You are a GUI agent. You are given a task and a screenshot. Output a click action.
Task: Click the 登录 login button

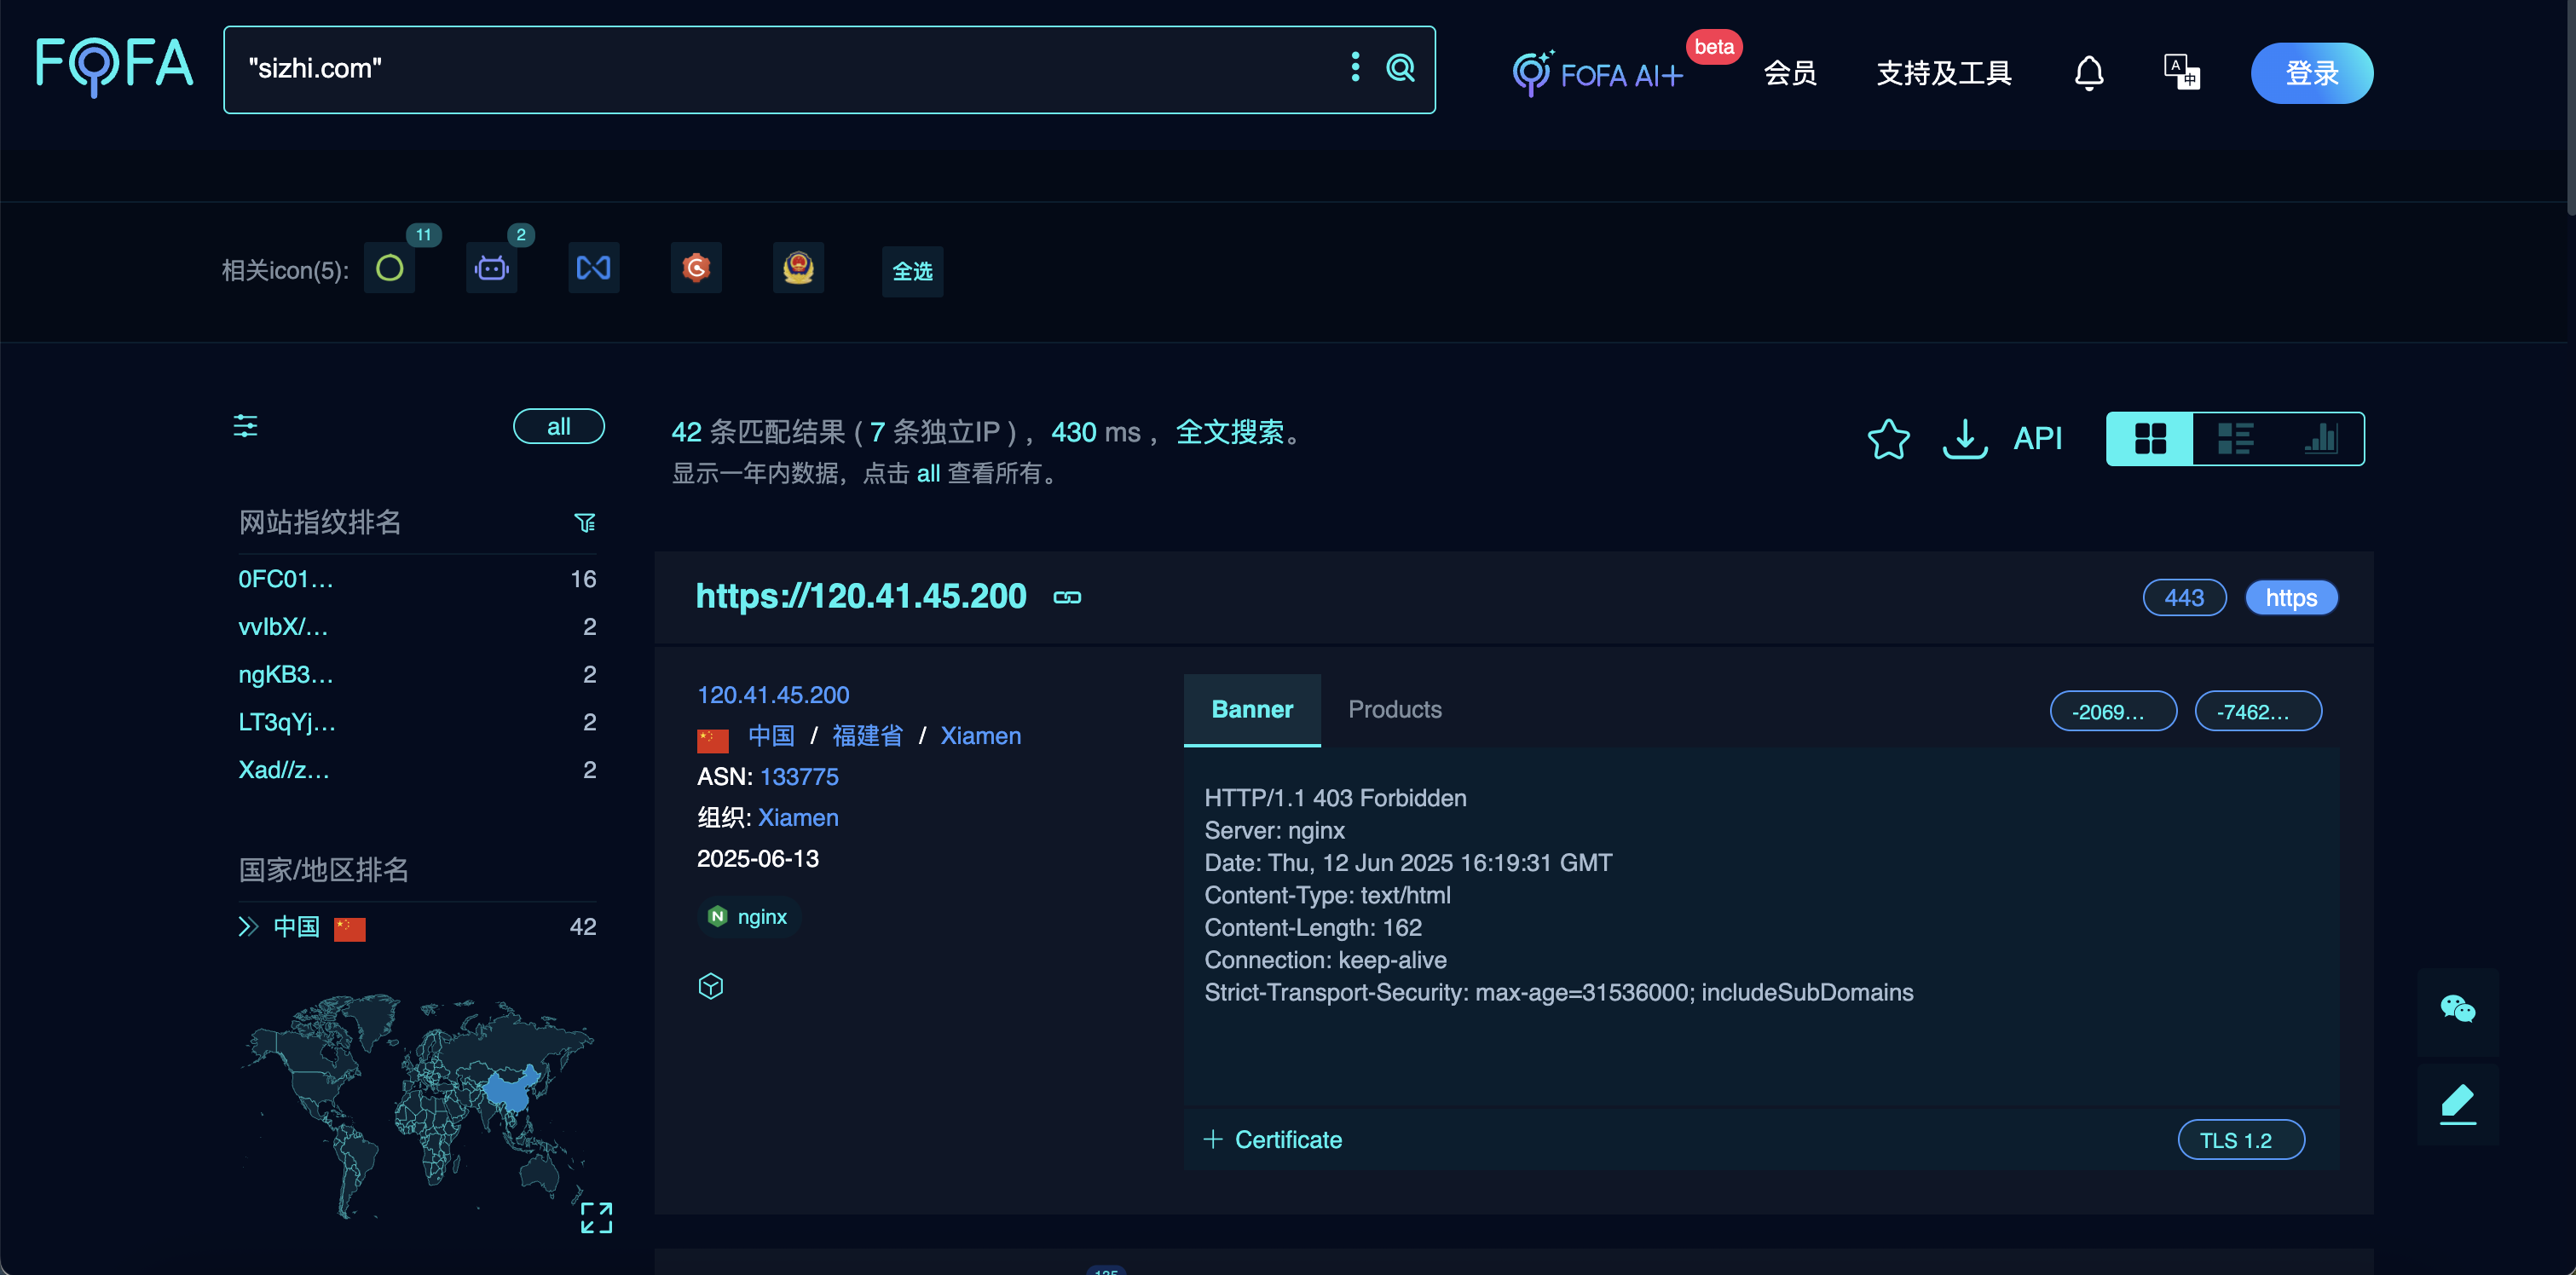(x=2311, y=72)
